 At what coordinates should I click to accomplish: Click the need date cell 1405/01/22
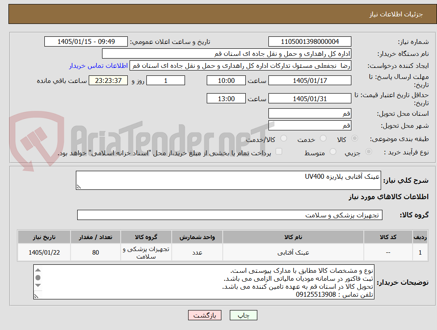(x=44, y=252)
